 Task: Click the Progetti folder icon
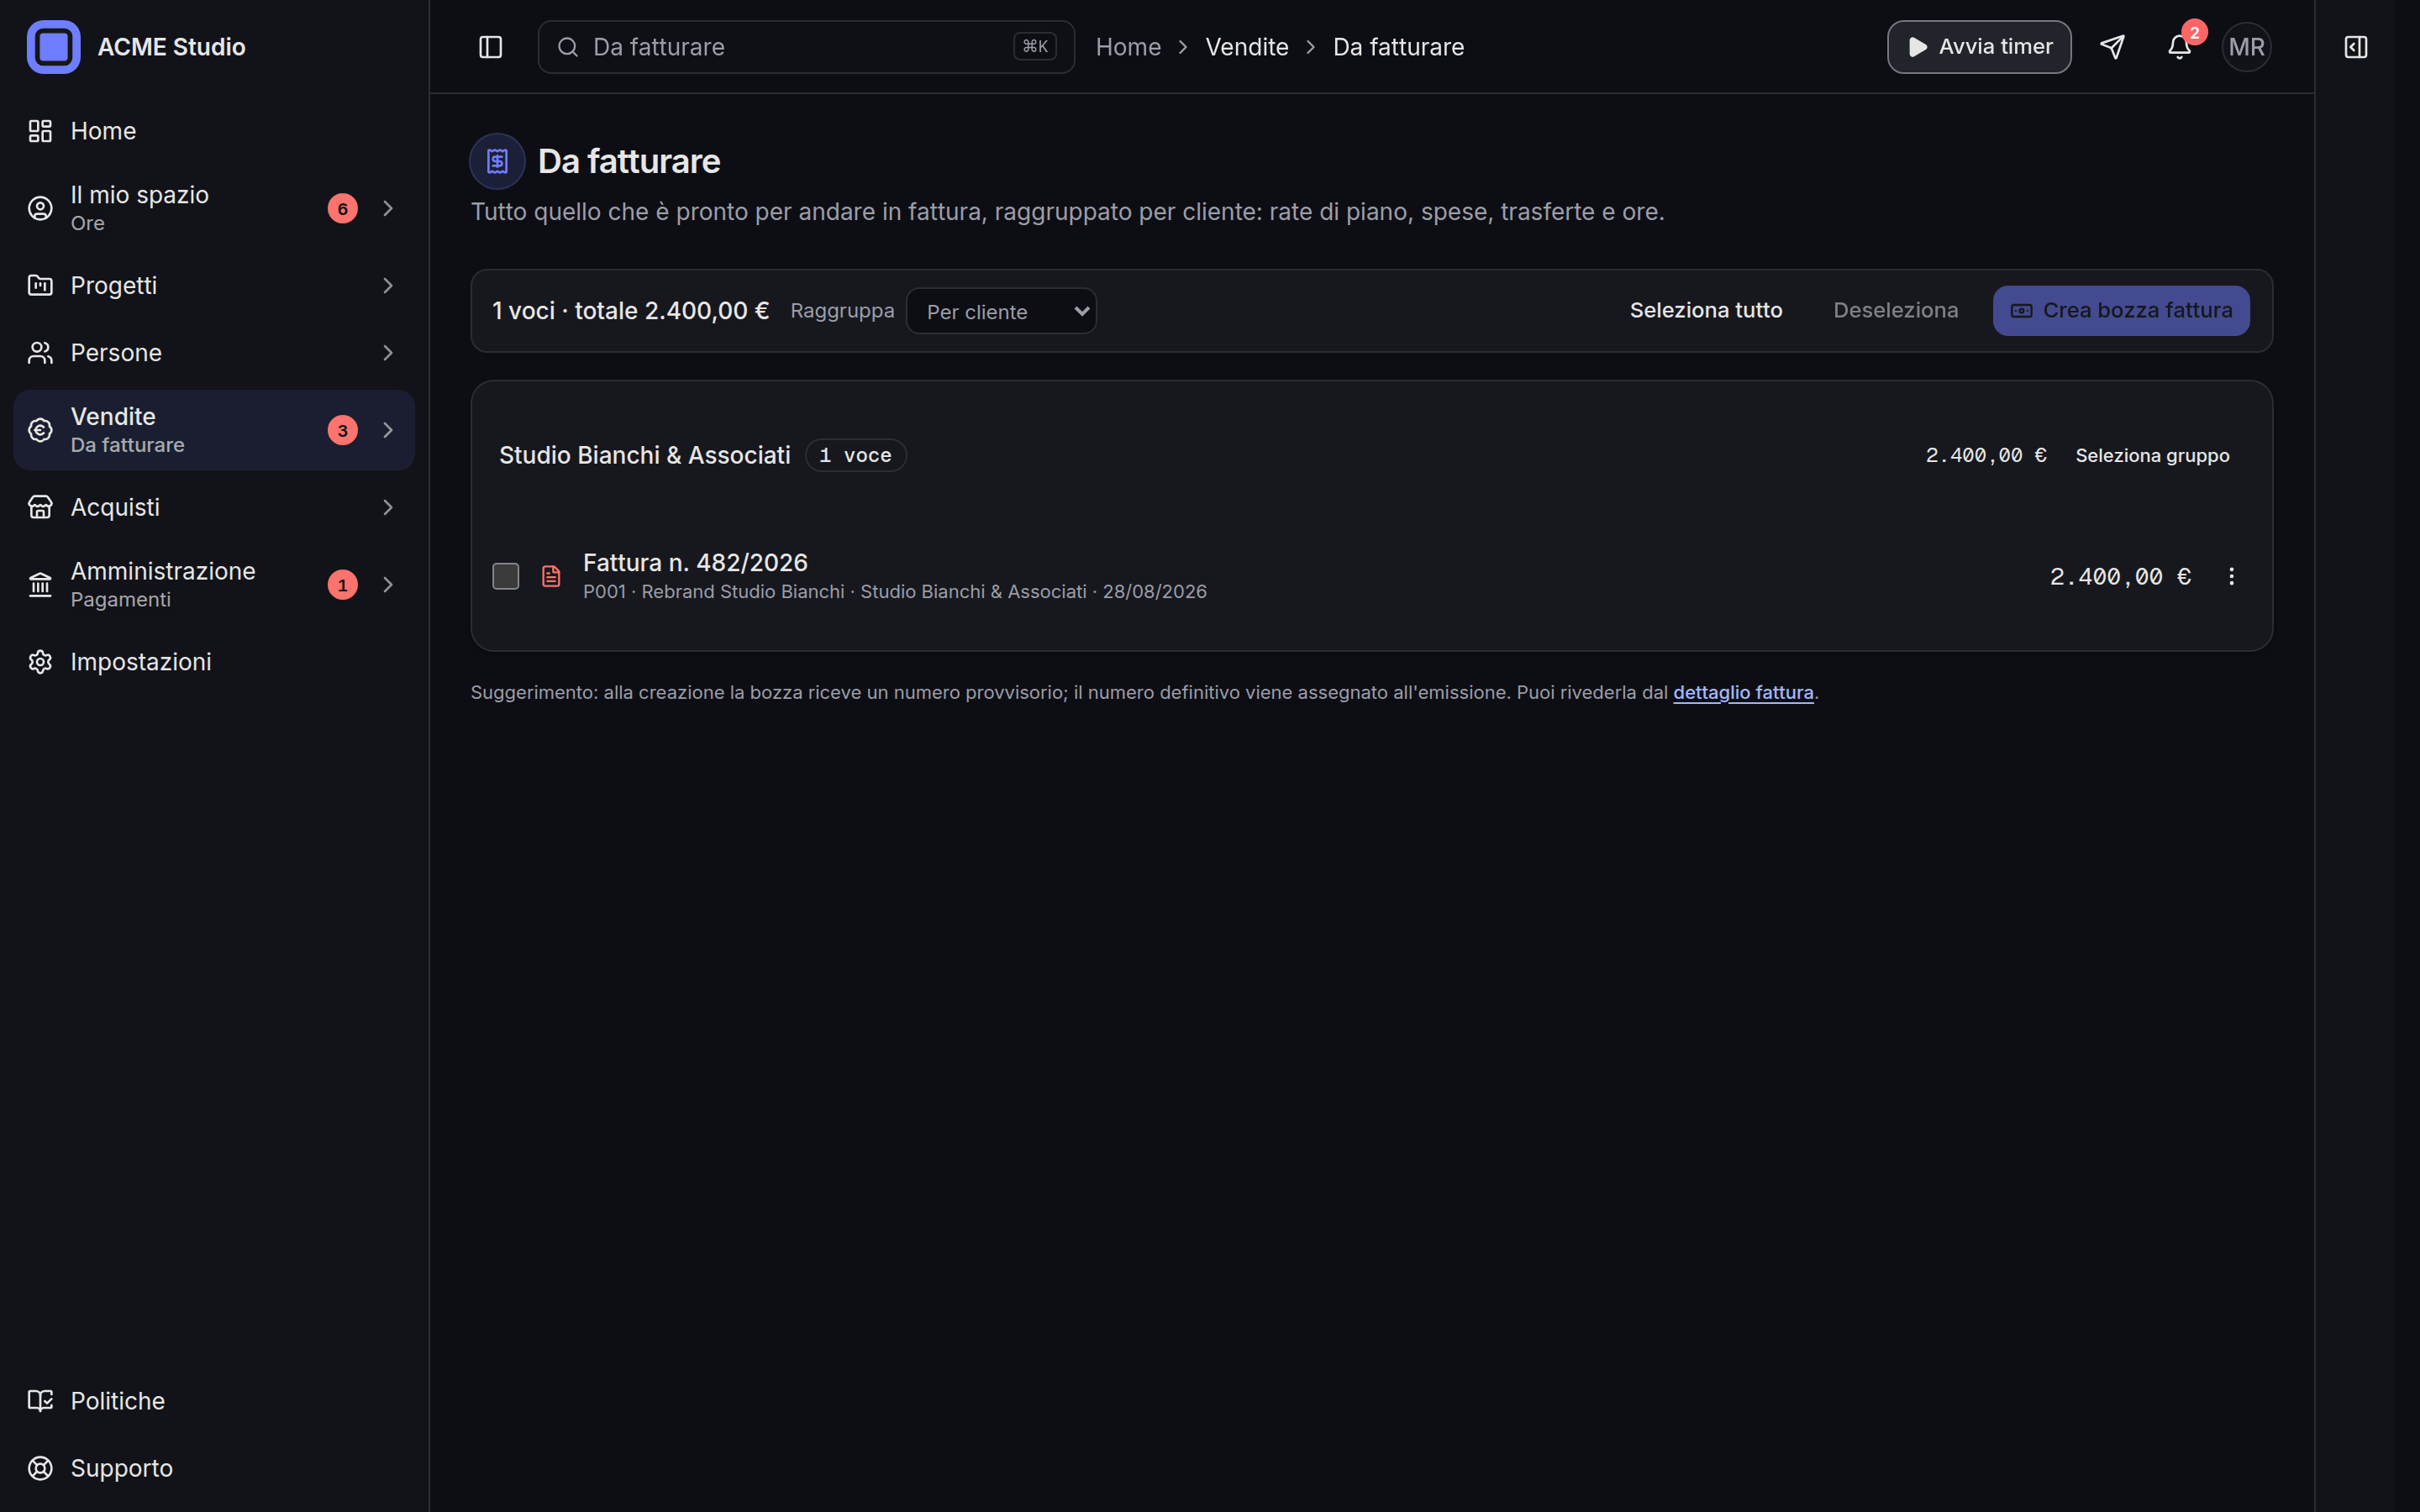pos(40,285)
